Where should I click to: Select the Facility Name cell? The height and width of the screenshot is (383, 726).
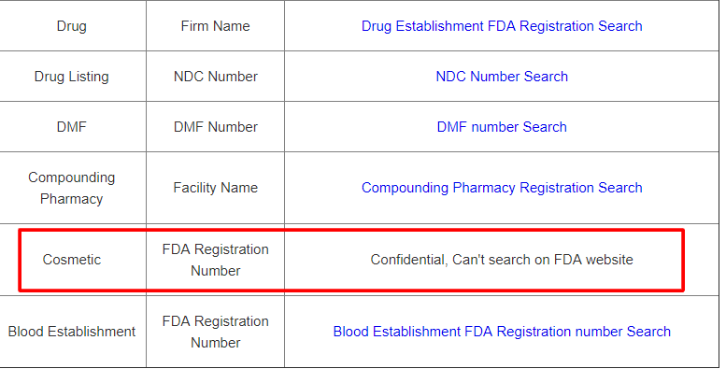(215, 188)
